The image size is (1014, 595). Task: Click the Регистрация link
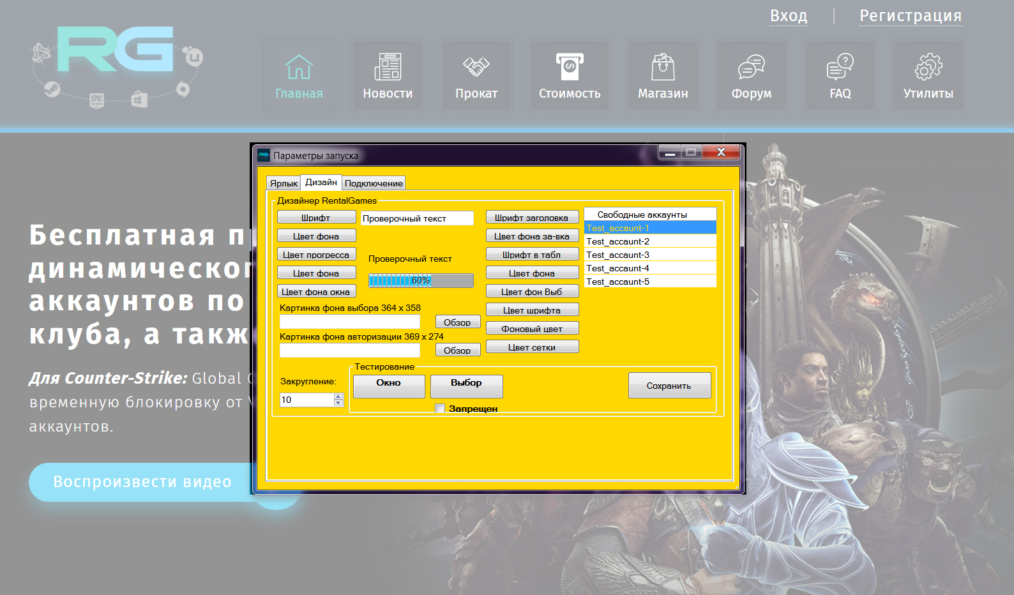(910, 15)
